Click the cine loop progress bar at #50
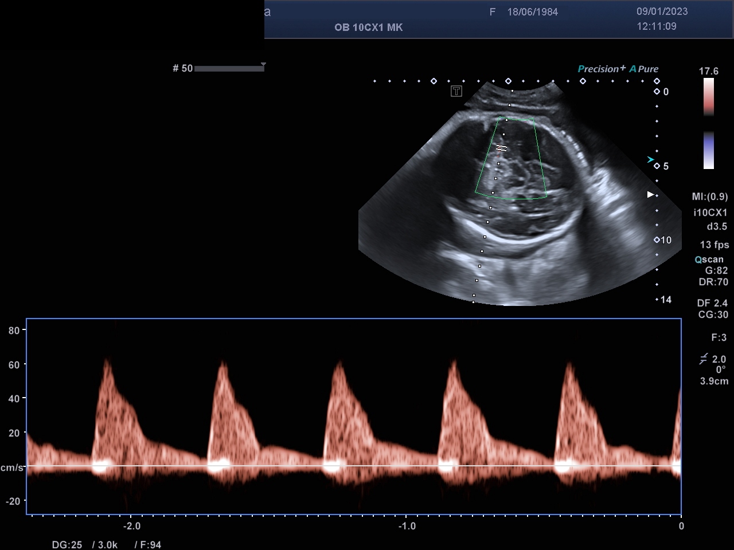This screenshot has height=550, width=734. (229, 69)
